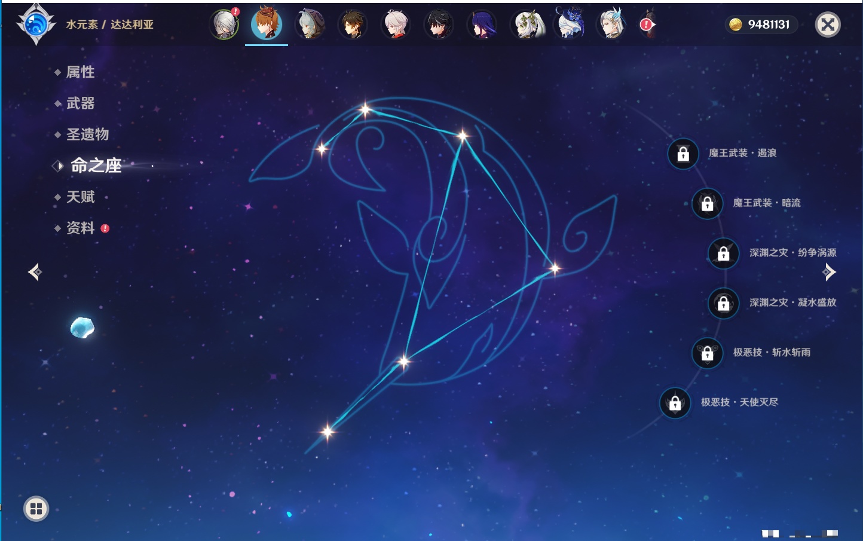
Task: Select Tartaglia's orange-haired avatar
Action: tap(267, 24)
